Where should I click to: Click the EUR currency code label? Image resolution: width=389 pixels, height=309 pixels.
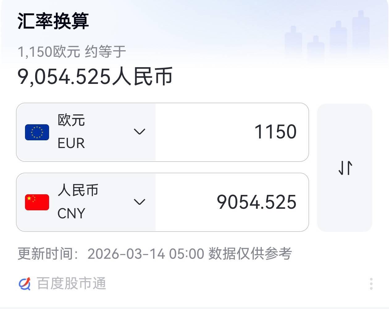71,143
